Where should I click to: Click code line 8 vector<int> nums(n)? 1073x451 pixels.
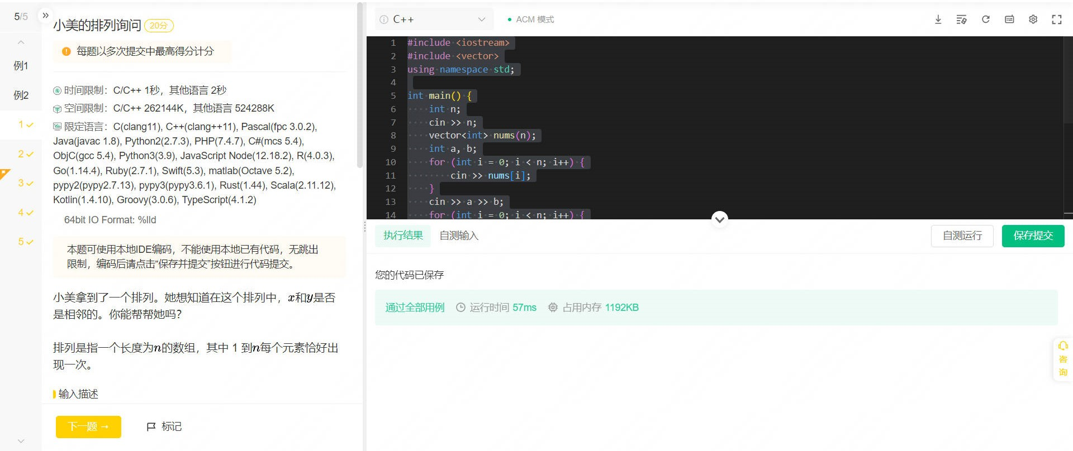[482, 136]
